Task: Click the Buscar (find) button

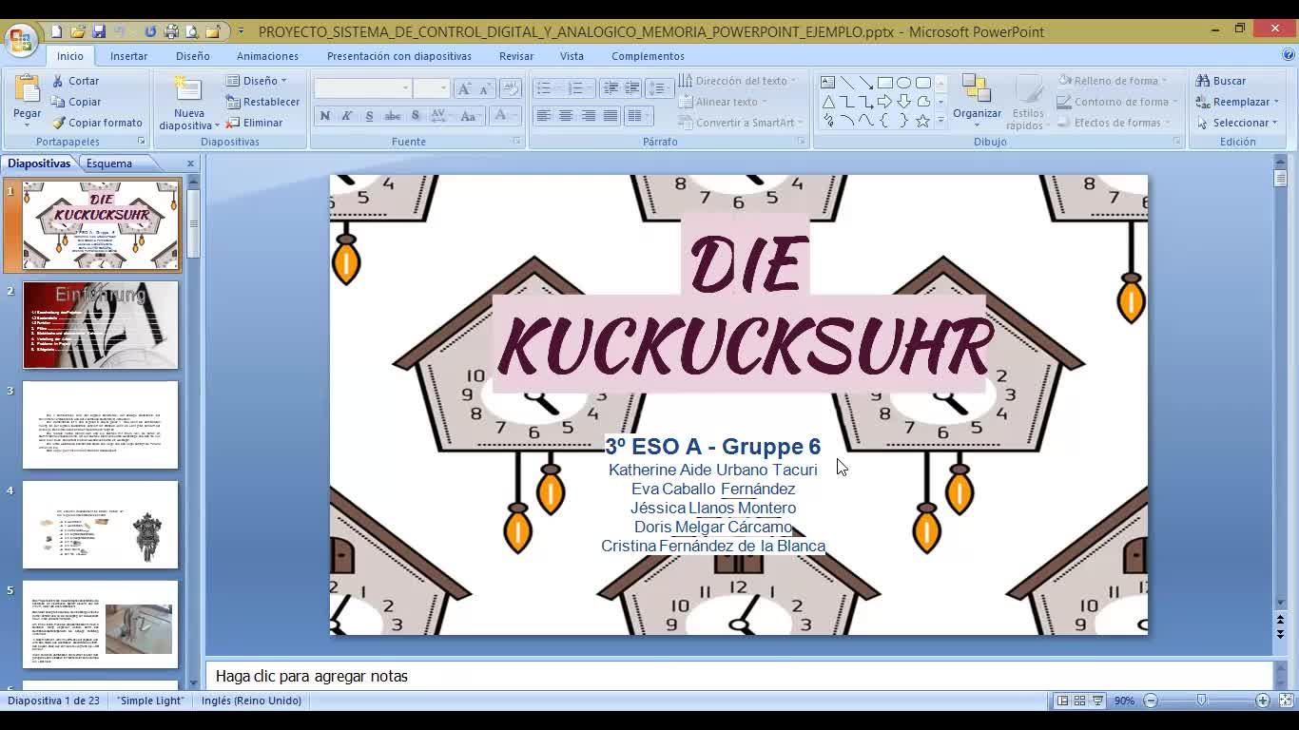Action: click(x=1220, y=81)
